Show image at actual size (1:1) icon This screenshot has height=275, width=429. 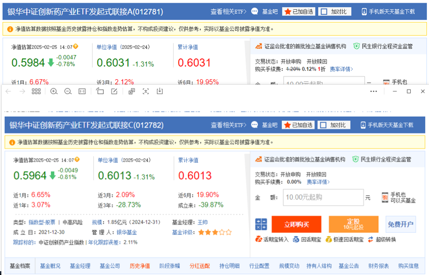click(x=82, y=91)
